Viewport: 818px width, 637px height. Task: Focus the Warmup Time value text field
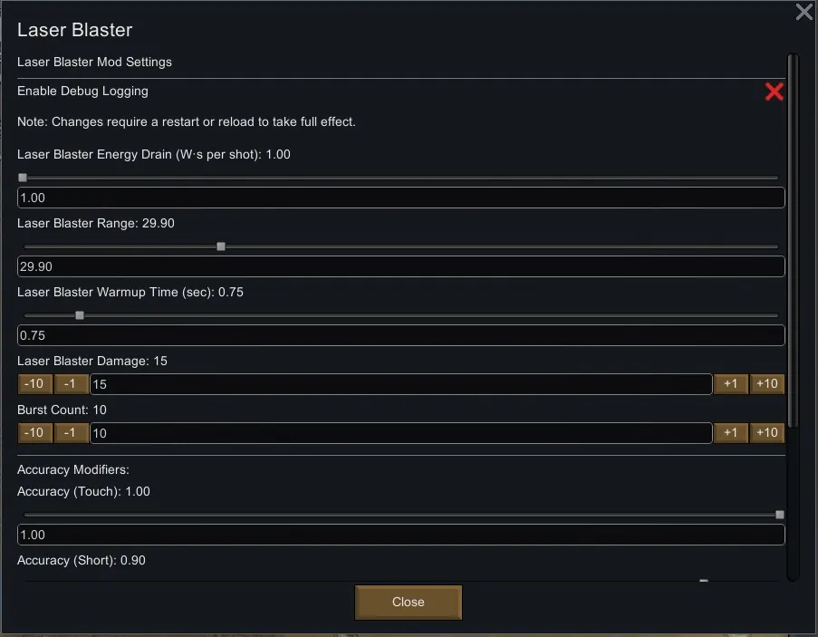400,335
